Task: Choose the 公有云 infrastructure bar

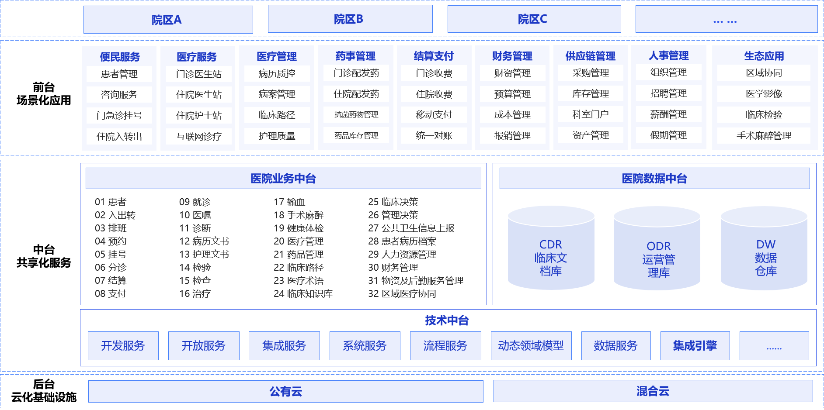Action: 285,391
